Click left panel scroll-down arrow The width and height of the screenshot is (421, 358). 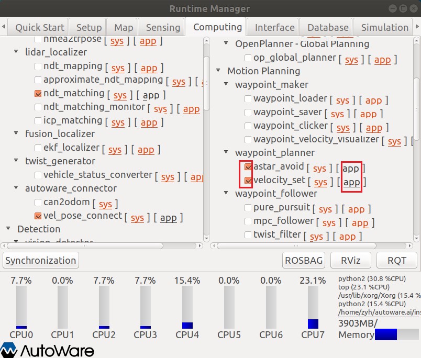coord(206,238)
